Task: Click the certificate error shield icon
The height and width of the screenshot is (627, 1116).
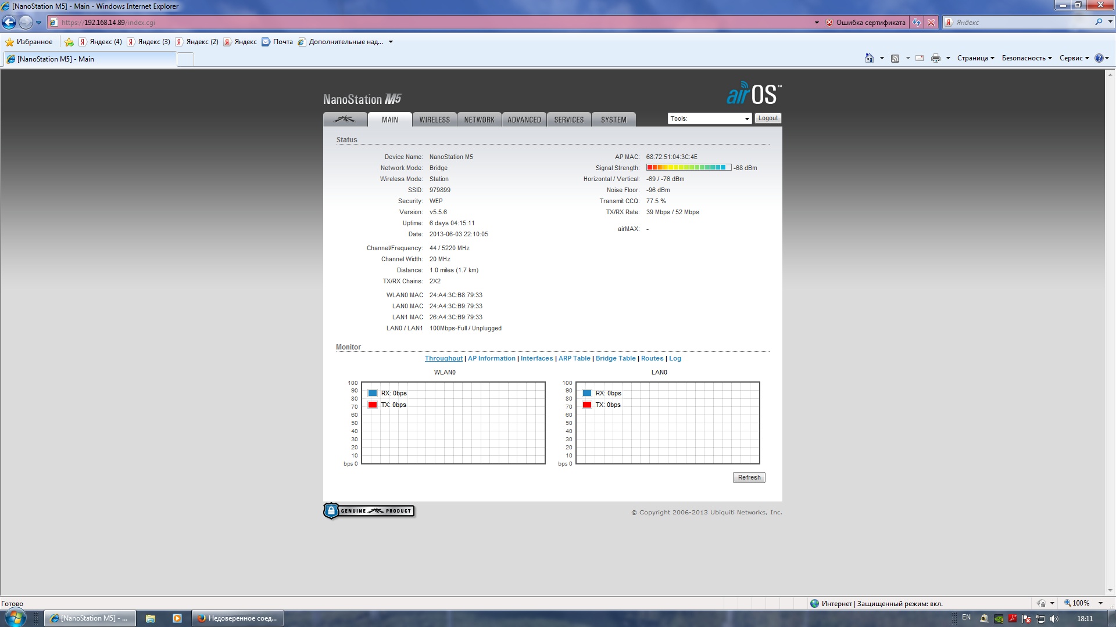Action: 829,23
